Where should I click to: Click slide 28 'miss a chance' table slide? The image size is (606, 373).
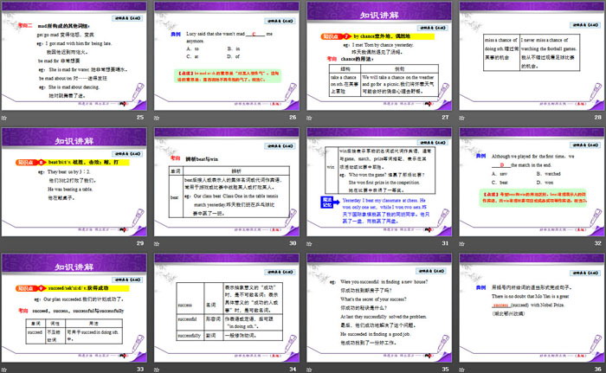tap(530, 55)
